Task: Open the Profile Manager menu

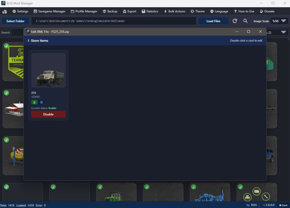Action: point(84,11)
